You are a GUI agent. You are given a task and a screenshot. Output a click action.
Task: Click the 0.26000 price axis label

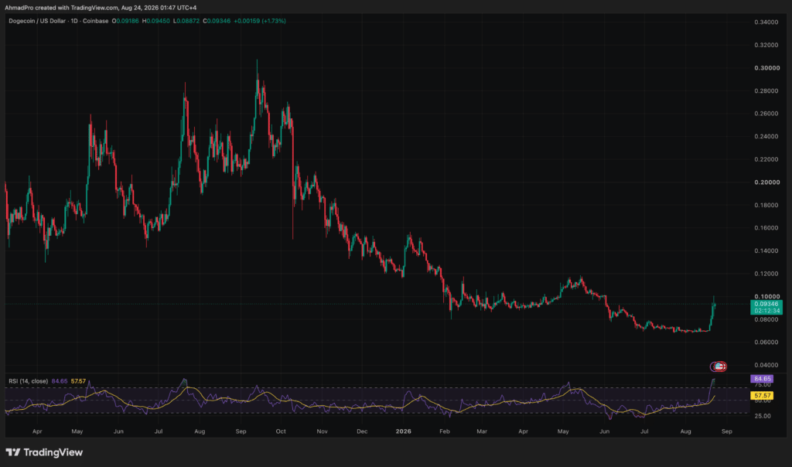pos(766,114)
